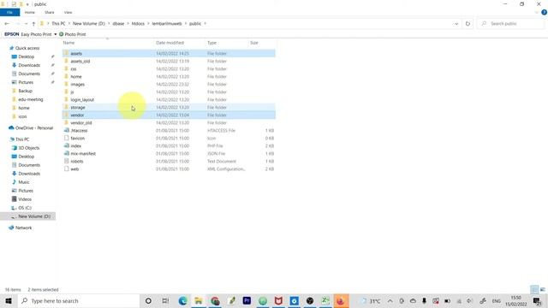
Task: Open the View ribbon tab
Action: (x=68, y=12)
